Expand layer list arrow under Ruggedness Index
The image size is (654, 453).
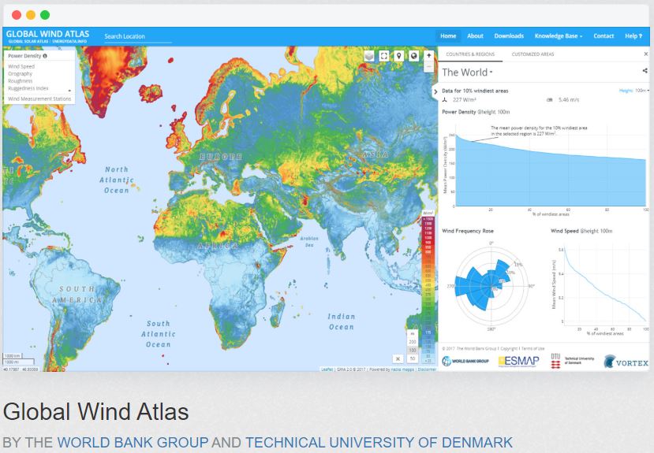tap(69, 91)
